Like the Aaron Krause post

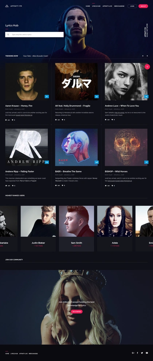tap(6, 120)
